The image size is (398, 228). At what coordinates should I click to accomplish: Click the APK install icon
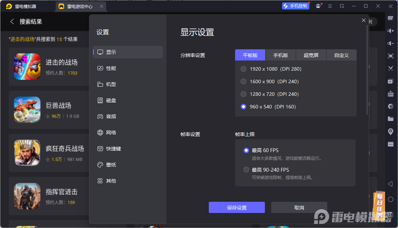pyautogui.click(x=391, y=94)
